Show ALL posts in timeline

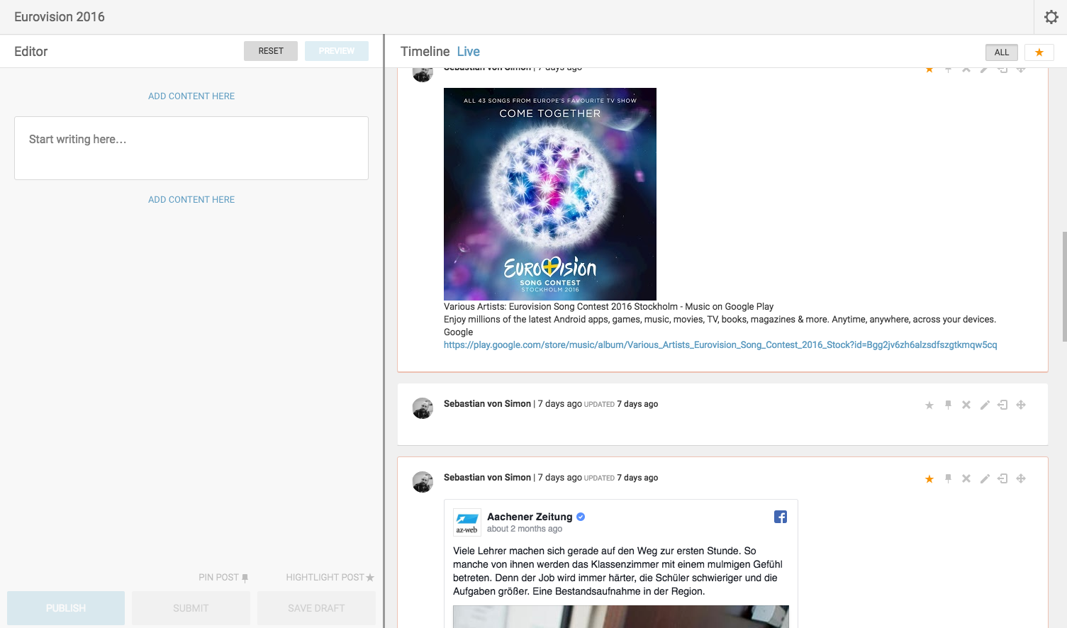tap(1002, 52)
